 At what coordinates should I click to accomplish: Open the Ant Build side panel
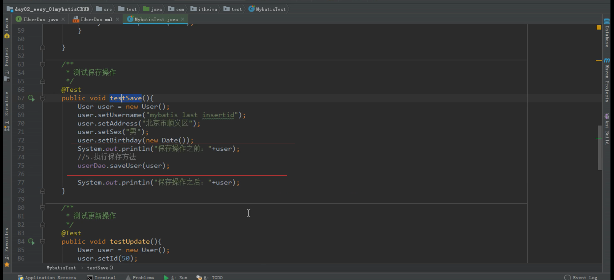tap(607, 129)
